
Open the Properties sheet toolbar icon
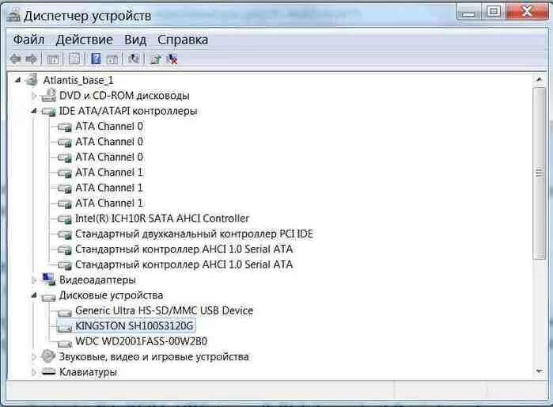[x=74, y=59]
